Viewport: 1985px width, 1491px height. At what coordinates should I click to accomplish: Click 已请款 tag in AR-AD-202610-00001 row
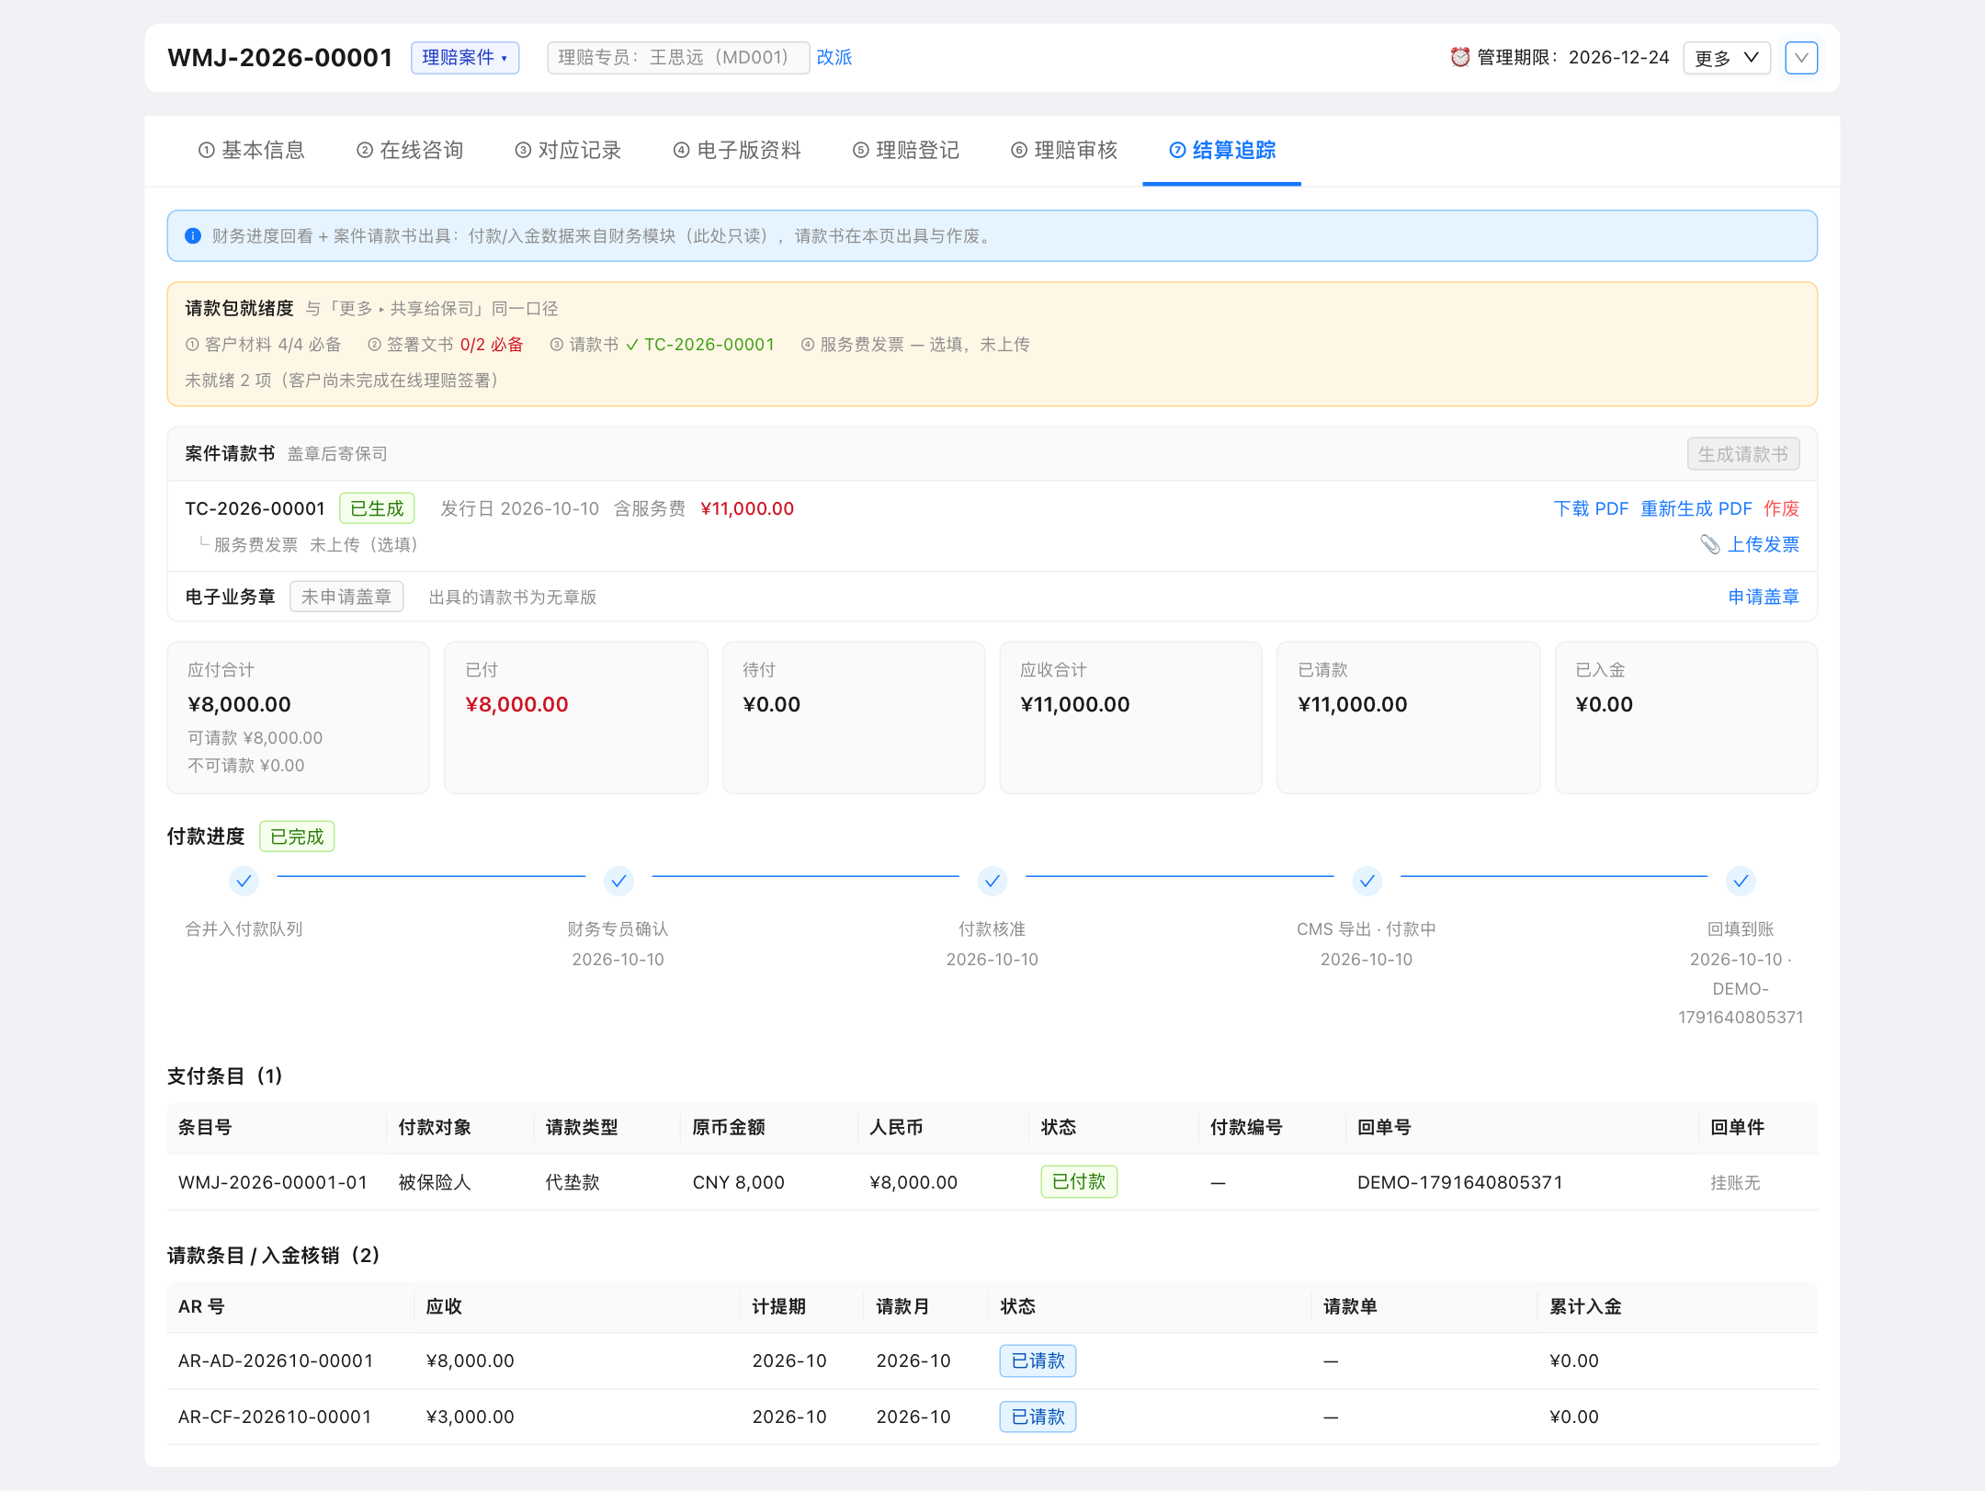pos(1038,1360)
